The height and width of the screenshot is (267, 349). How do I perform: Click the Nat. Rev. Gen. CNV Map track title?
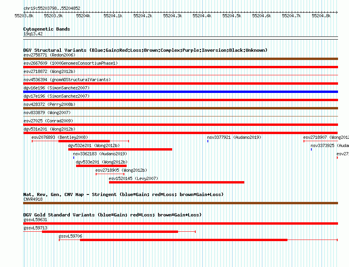click(123, 194)
